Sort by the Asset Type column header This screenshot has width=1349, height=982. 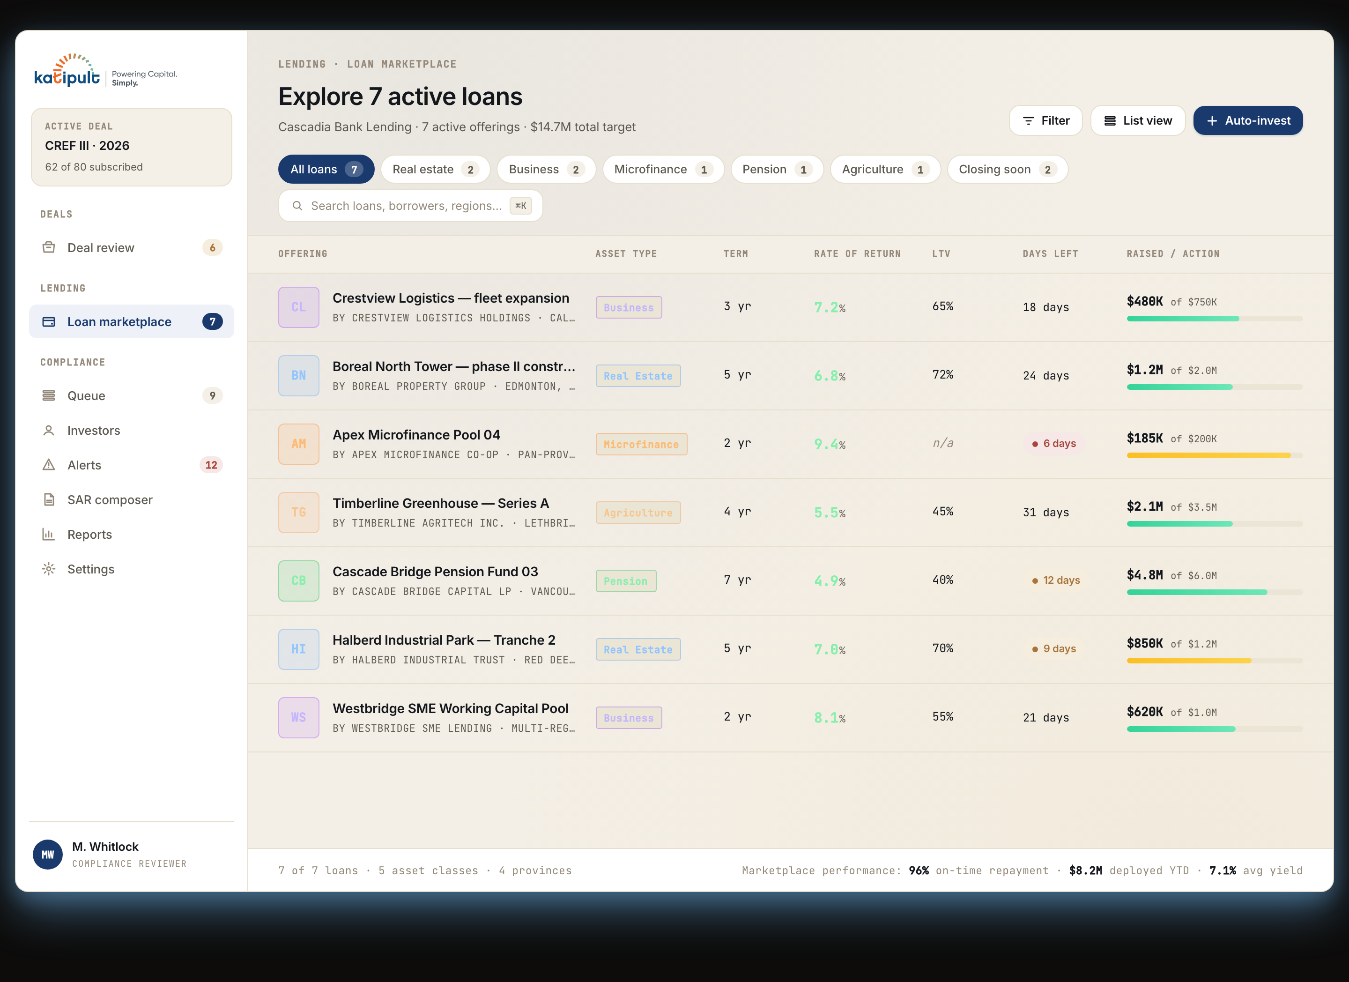pos(626,254)
